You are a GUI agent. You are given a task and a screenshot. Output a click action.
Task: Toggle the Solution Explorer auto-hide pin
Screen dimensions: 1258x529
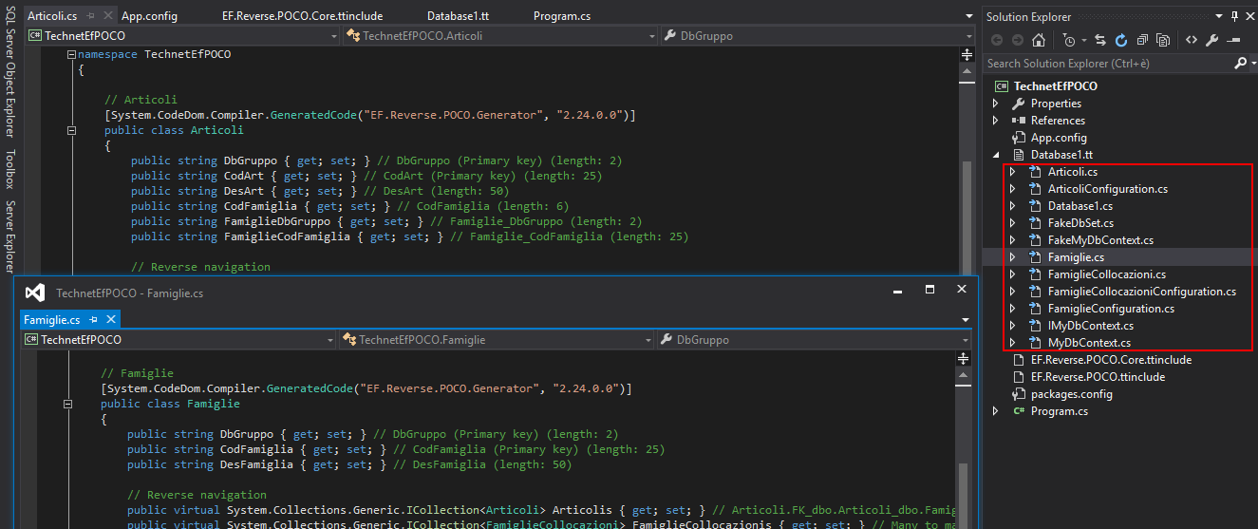click(x=1235, y=16)
